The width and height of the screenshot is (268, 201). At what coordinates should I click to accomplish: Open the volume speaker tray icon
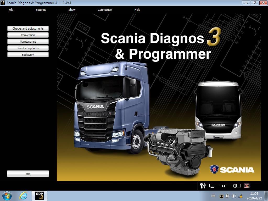(234, 196)
